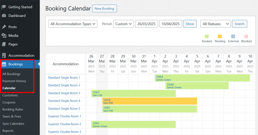258x135 pixels.
Task: Click the Getting Started graduation cap icon
Action: coord(4,7)
